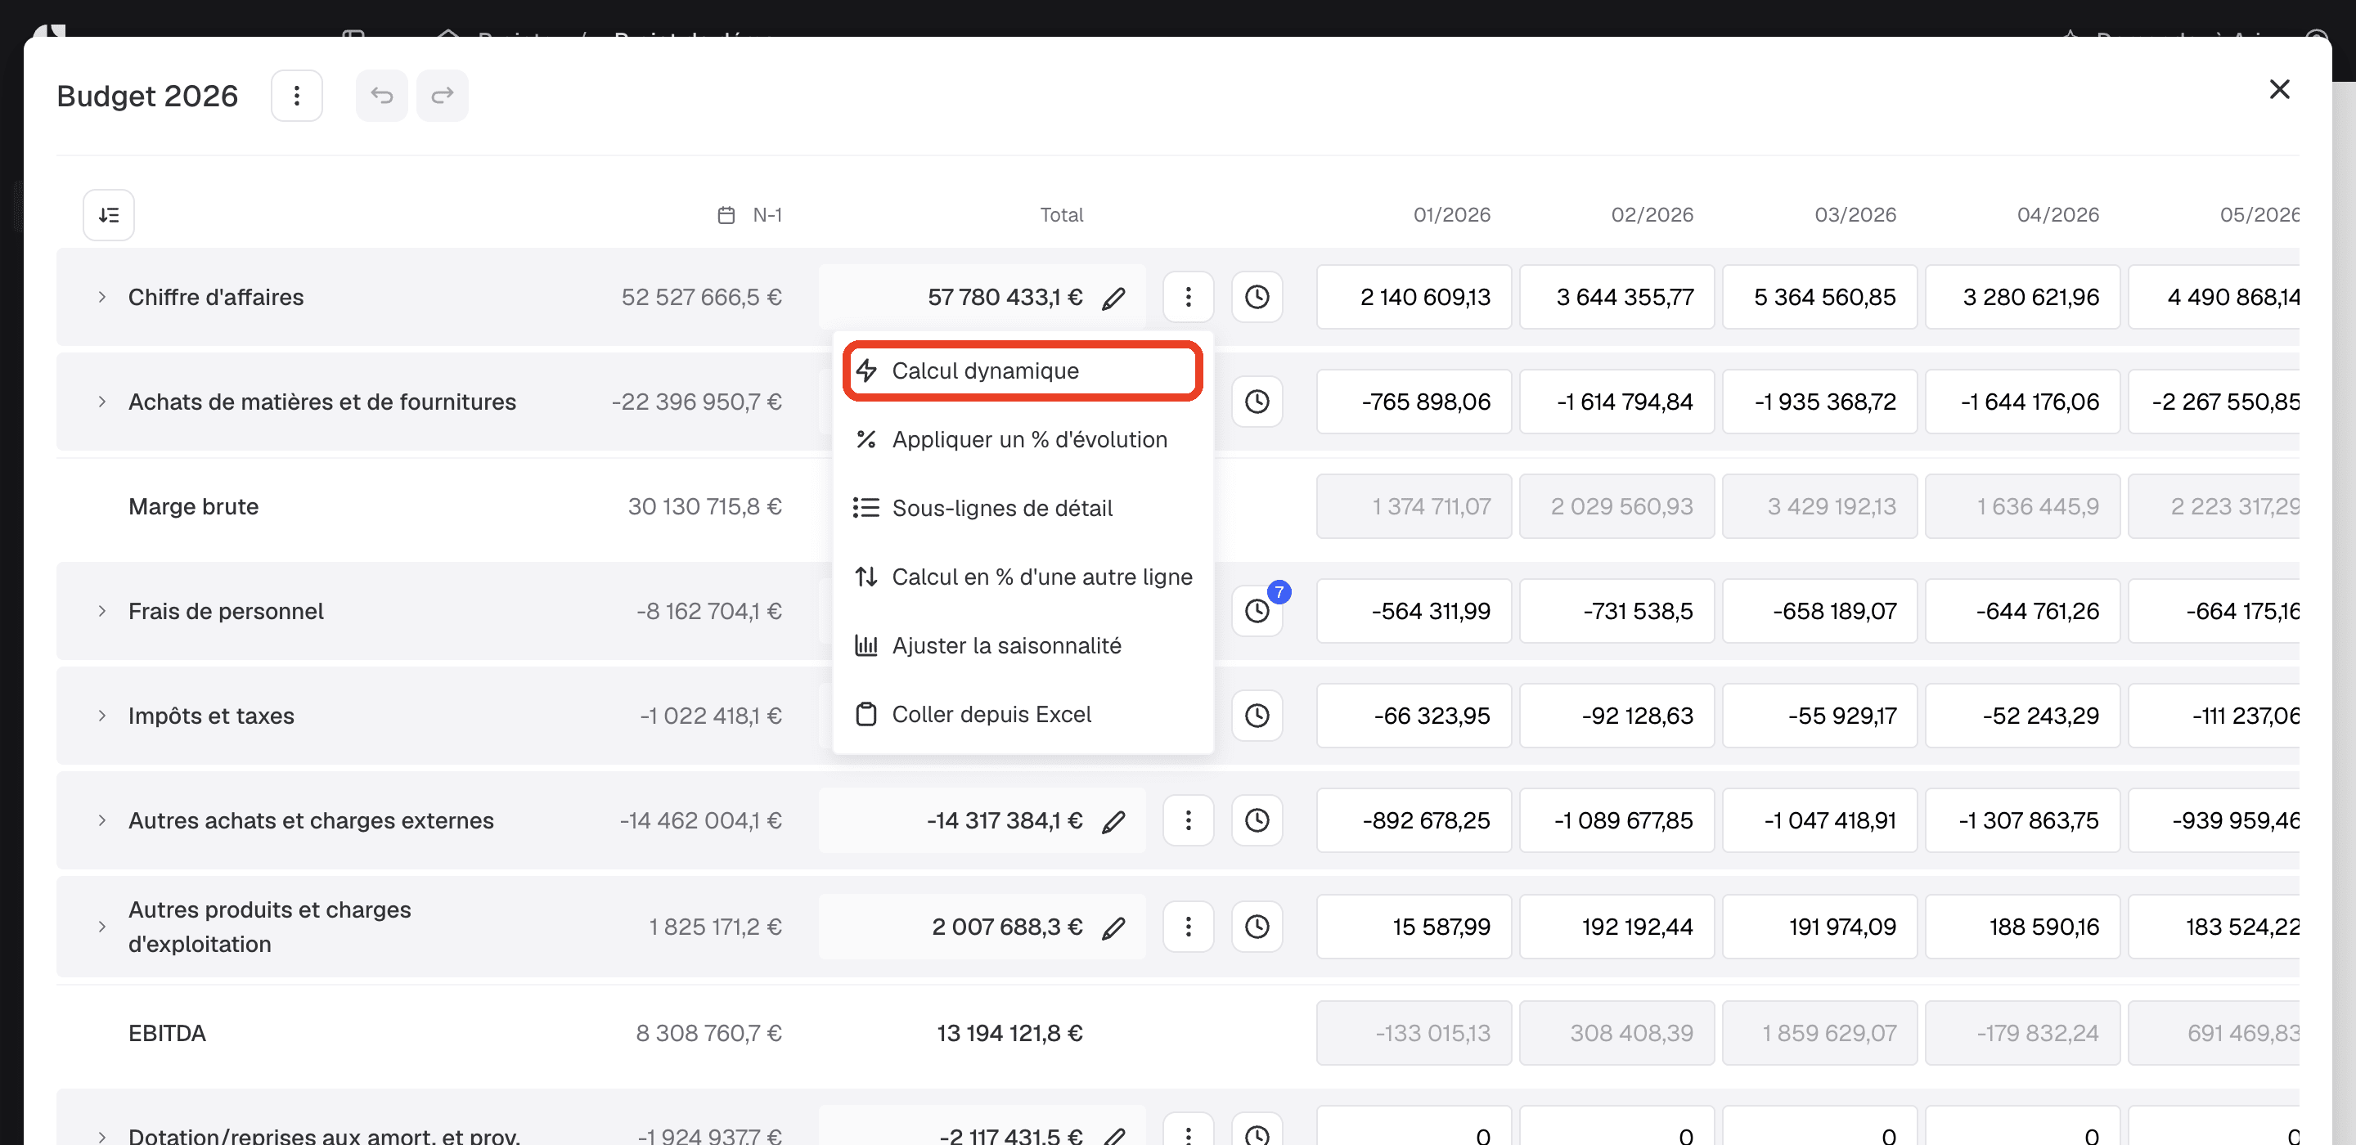Click the undo arrow button
Image resolution: width=2356 pixels, height=1145 pixels.
pos(381,95)
